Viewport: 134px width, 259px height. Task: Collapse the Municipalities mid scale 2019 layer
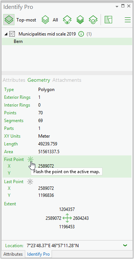click(x=6, y=34)
